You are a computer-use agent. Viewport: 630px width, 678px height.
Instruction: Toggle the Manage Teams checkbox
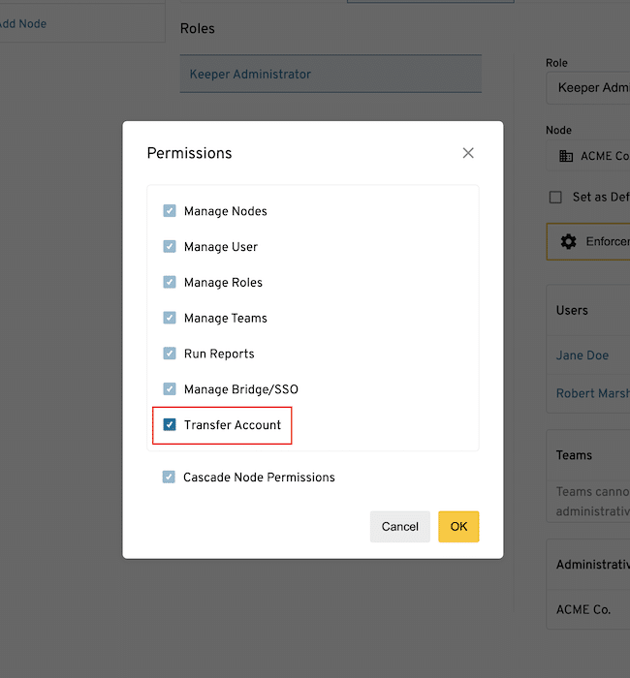[170, 318]
